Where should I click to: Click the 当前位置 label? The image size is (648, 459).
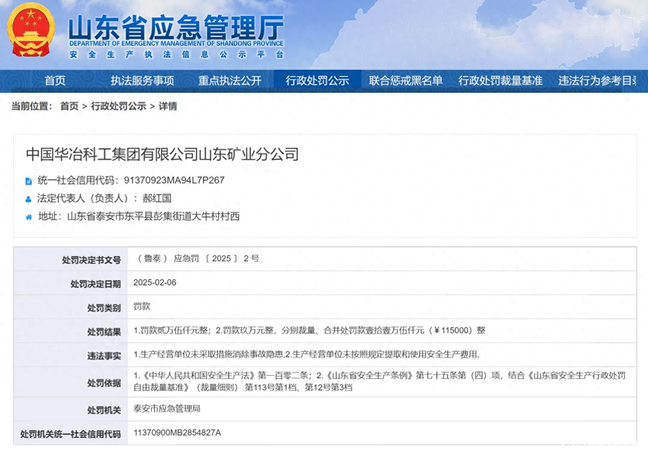pos(31,106)
